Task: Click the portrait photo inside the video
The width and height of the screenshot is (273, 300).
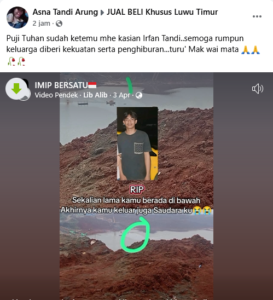Action: [137, 143]
